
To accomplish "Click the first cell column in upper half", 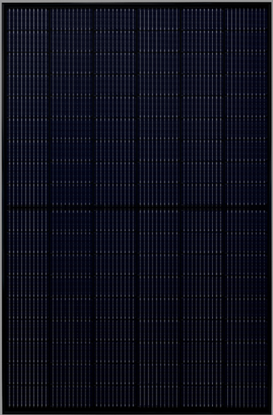I will 27,107.
